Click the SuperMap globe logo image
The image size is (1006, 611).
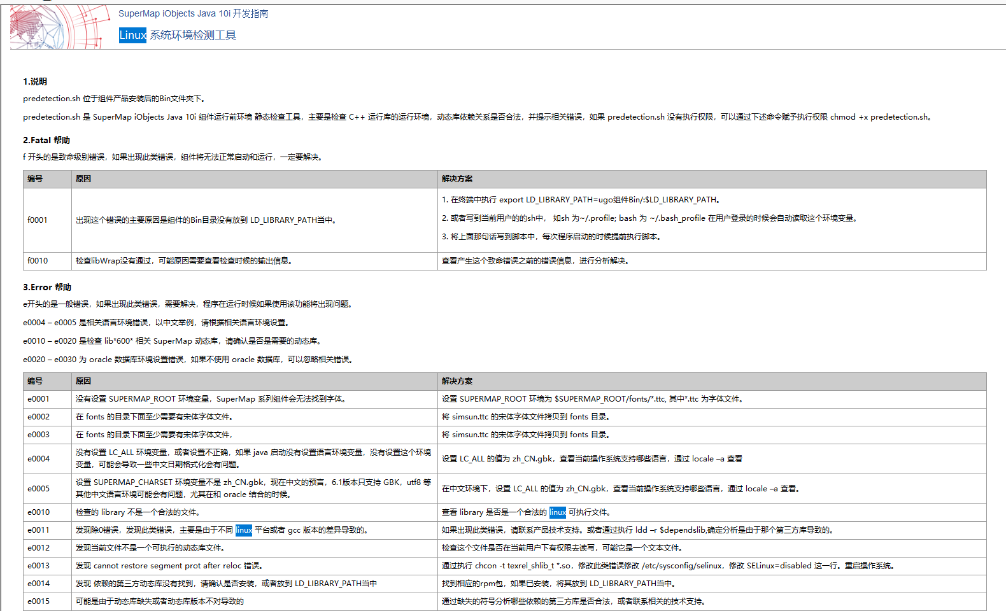[x=60, y=27]
